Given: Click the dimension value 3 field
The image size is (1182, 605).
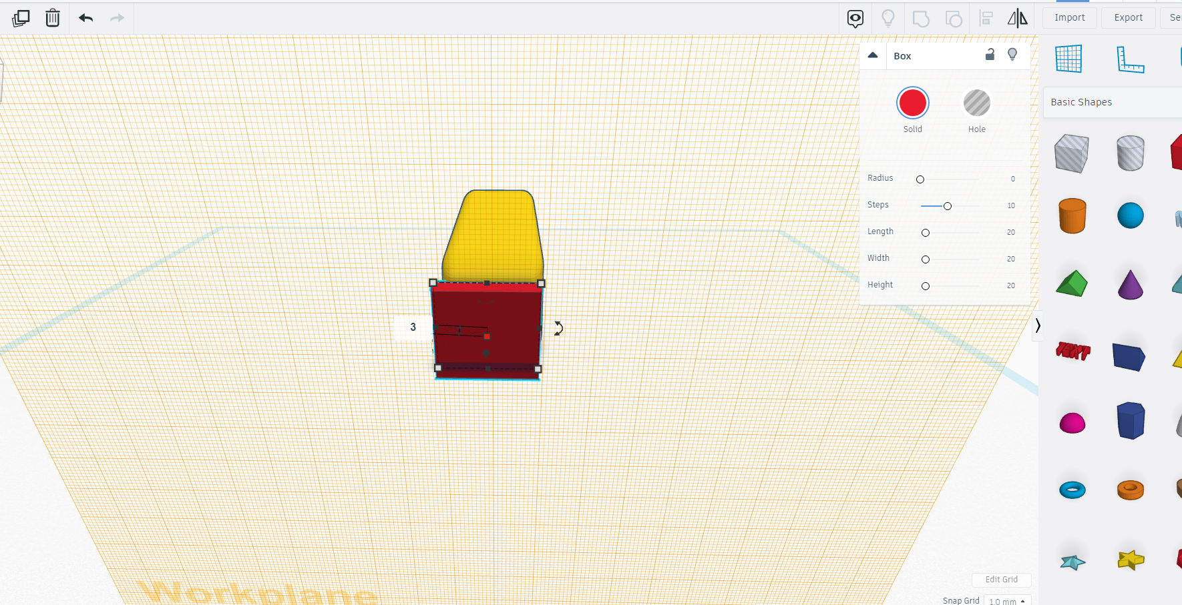Looking at the screenshot, I should click(x=413, y=327).
